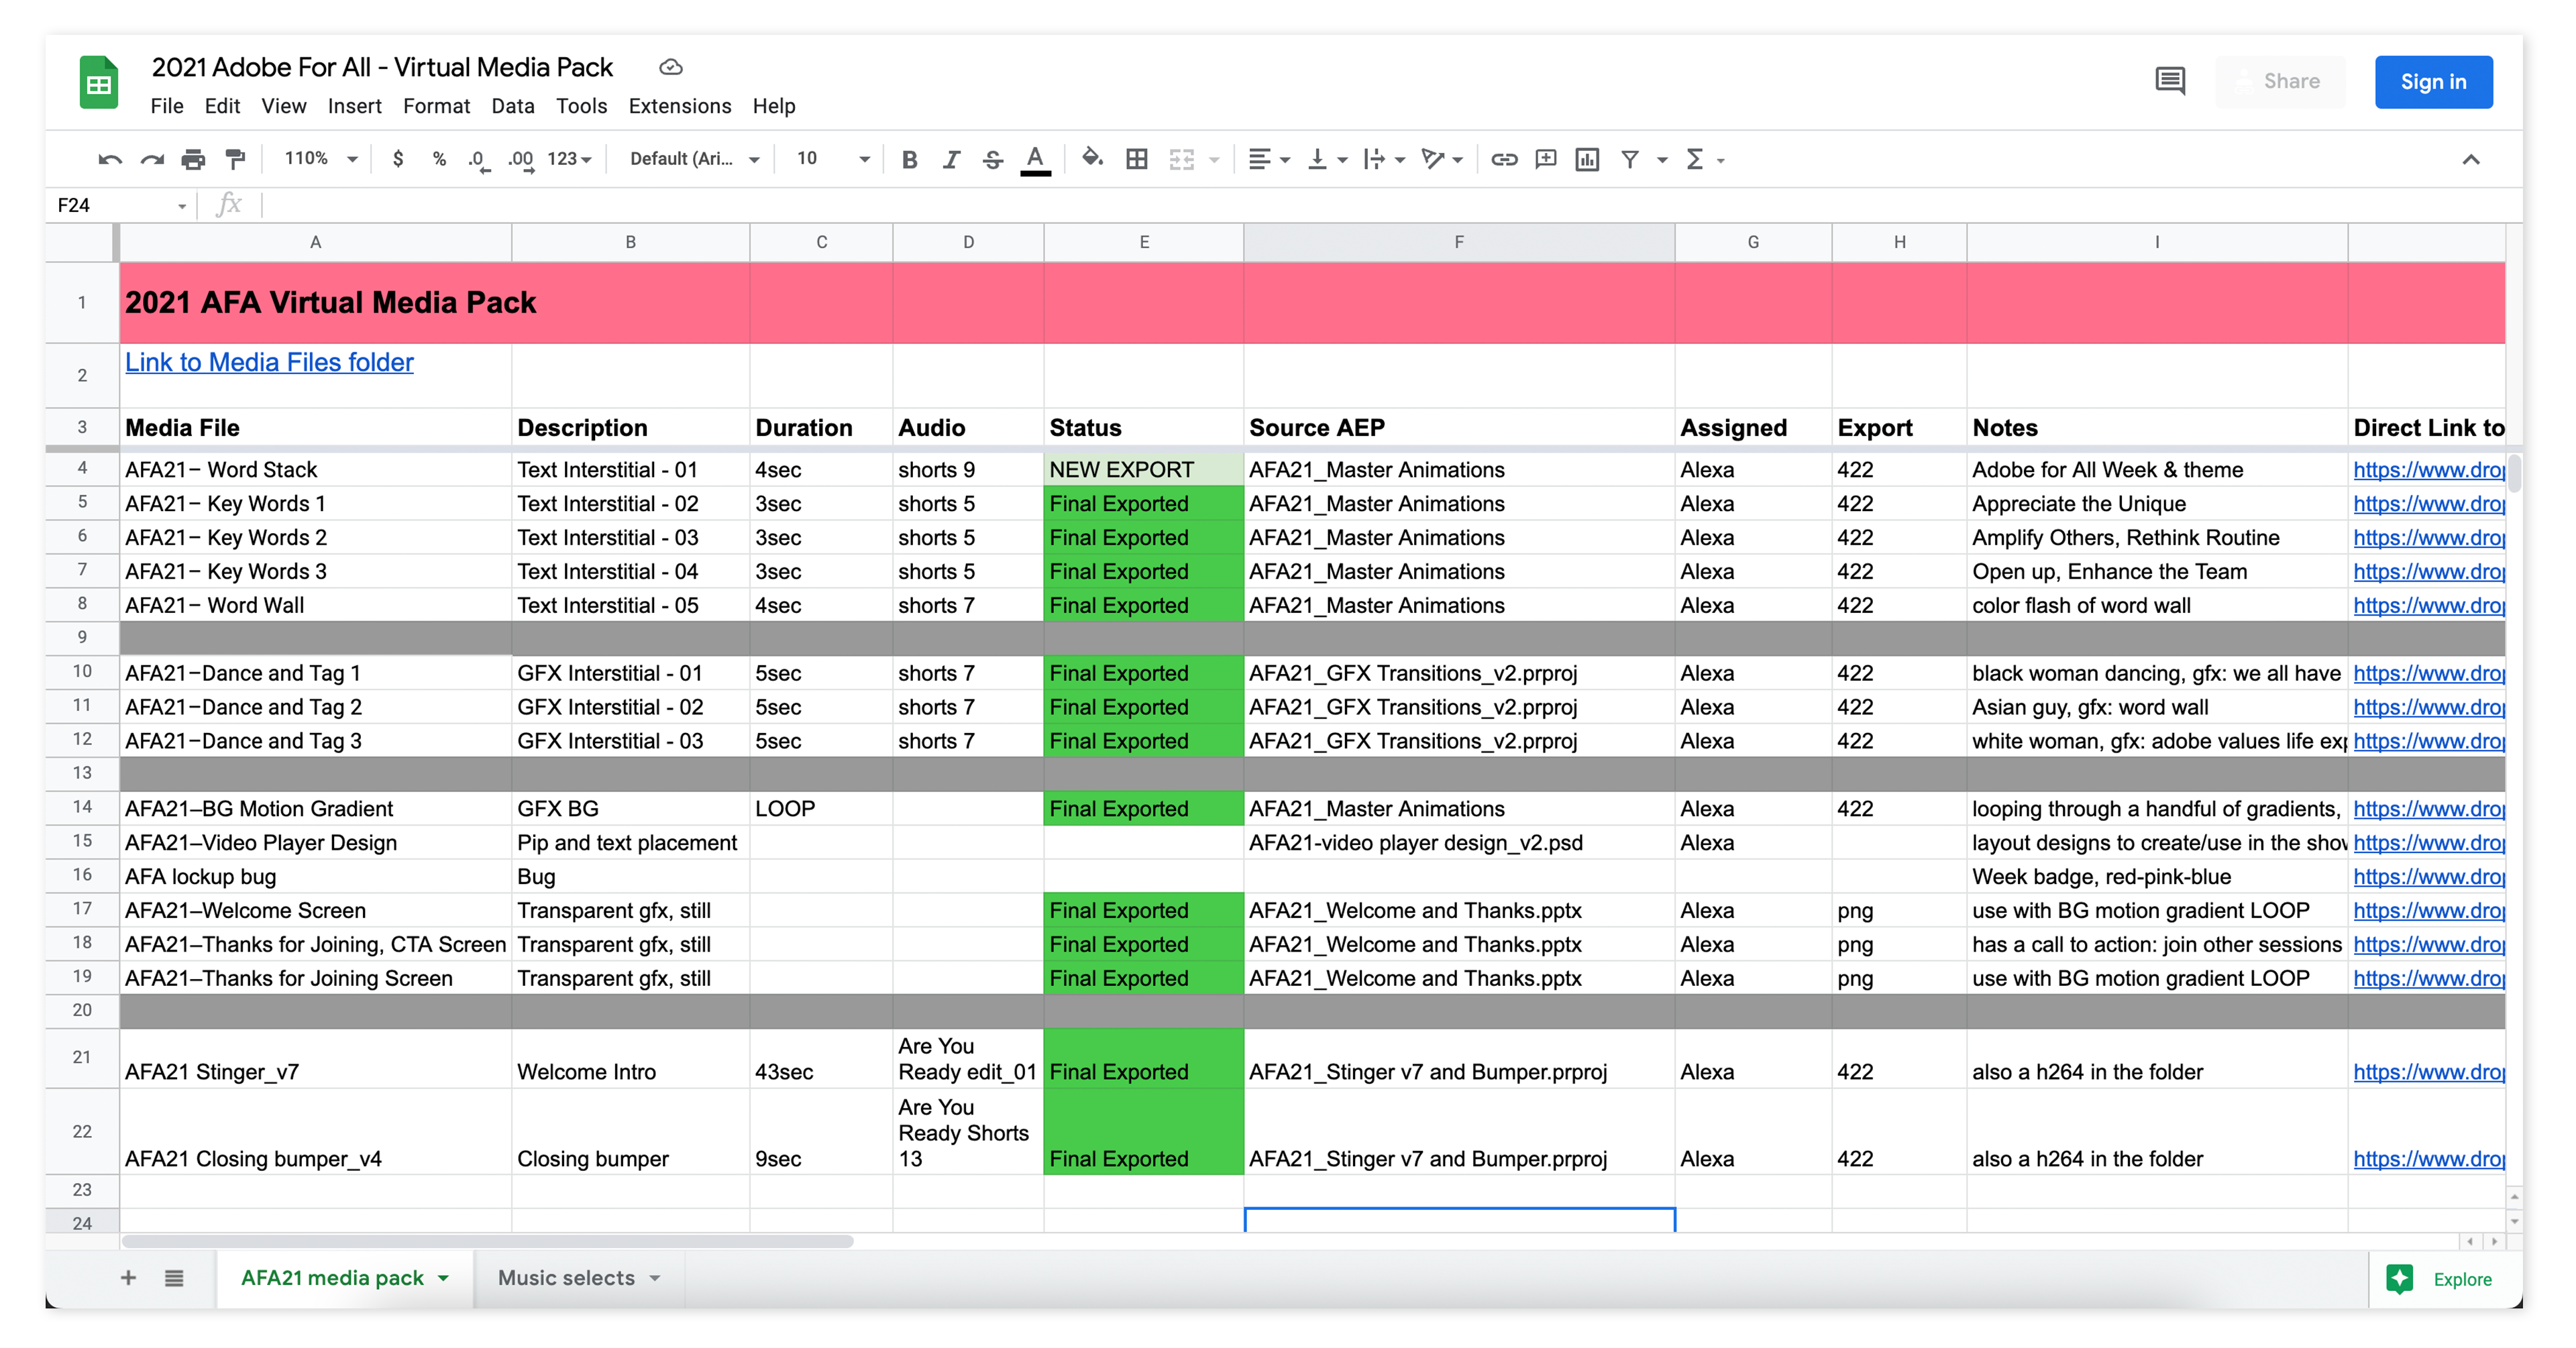
Task: Insert a chart
Action: pyautogui.click(x=1587, y=159)
